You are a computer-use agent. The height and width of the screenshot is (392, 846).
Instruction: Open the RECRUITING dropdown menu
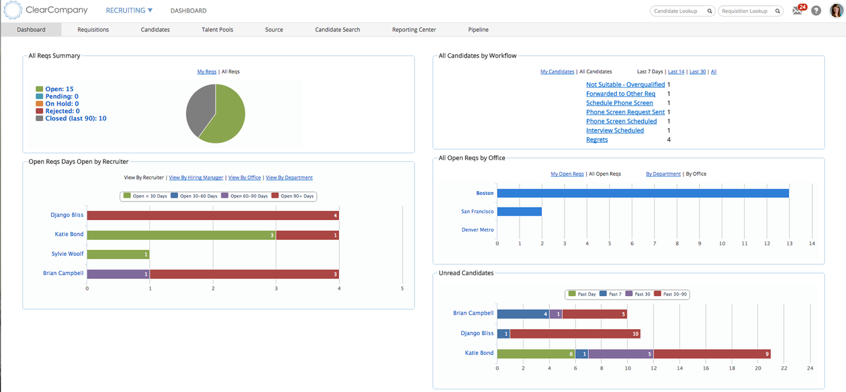pyautogui.click(x=128, y=10)
